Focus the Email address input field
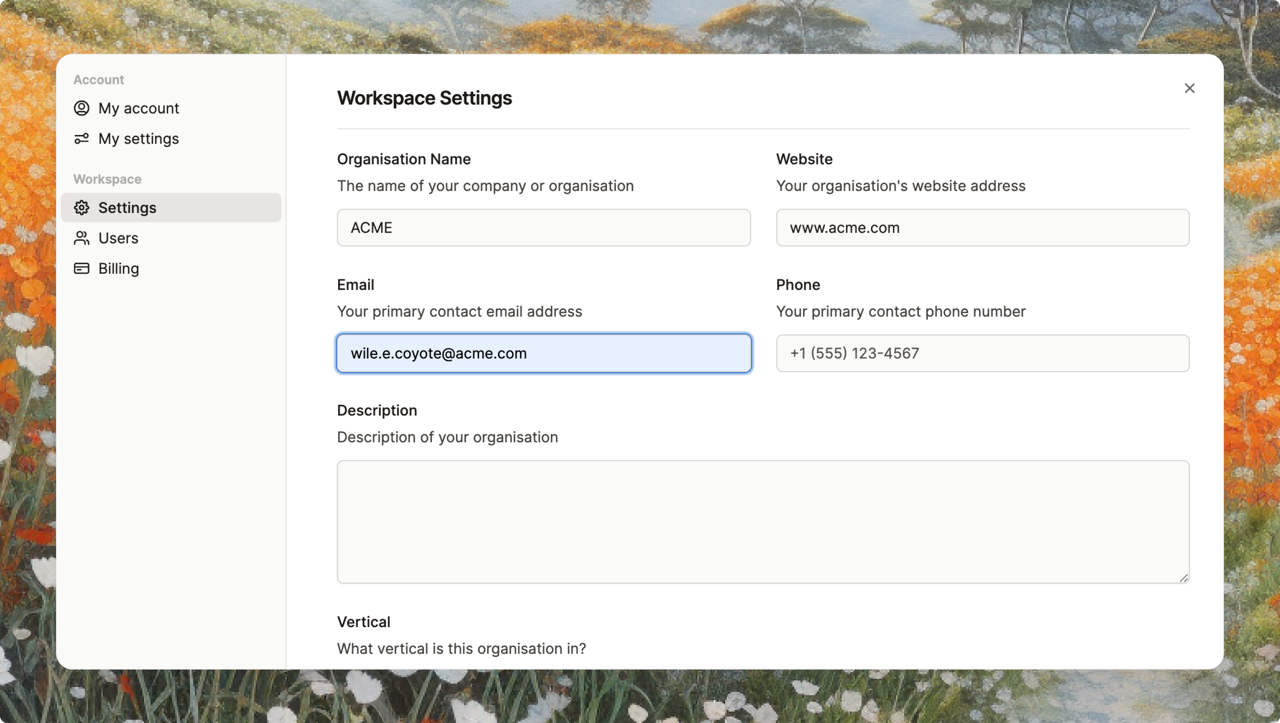1280x723 pixels. pos(543,353)
